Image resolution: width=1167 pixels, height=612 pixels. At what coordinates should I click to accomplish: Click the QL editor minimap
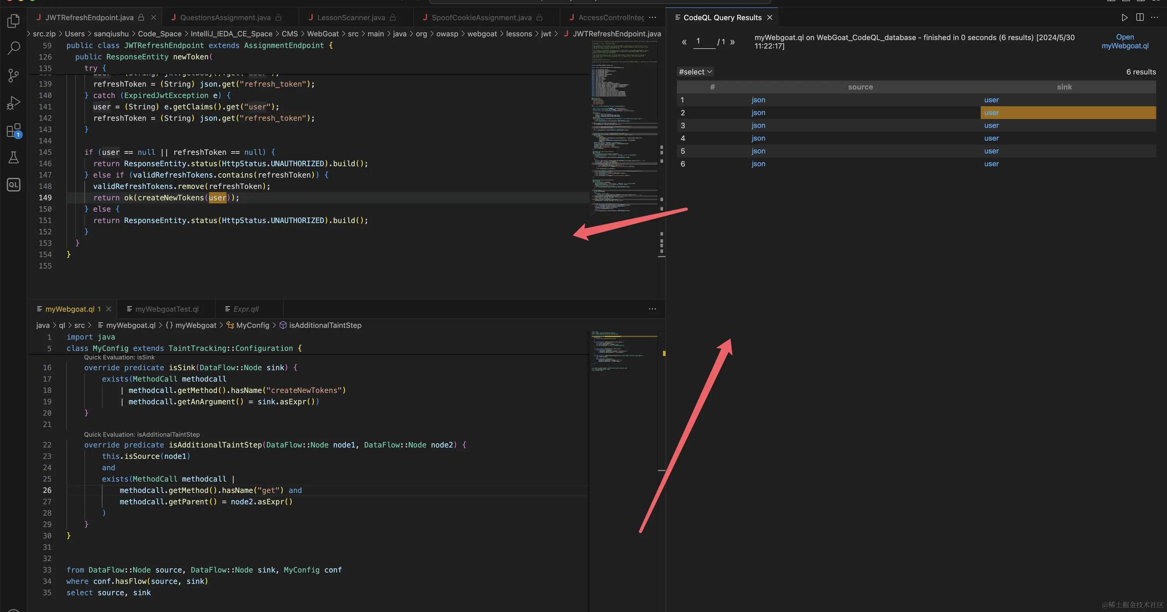pyautogui.click(x=624, y=351)
